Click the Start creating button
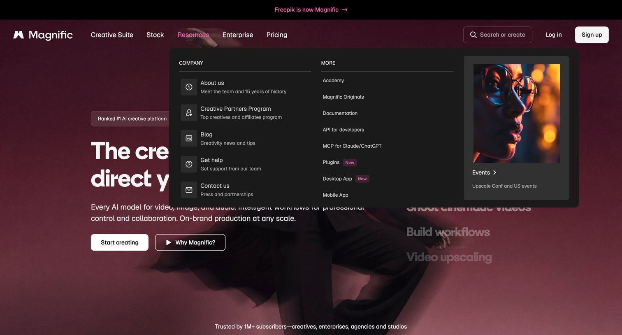Image resolution: width=622 pixels, height=335 pixels. [x=120, y=242]
